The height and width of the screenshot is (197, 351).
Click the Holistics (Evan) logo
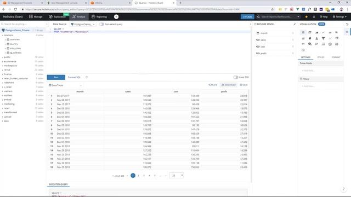(x=13, y=17)
